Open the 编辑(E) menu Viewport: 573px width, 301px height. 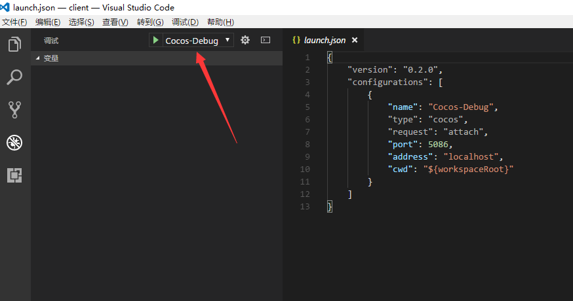click(48, 22)
